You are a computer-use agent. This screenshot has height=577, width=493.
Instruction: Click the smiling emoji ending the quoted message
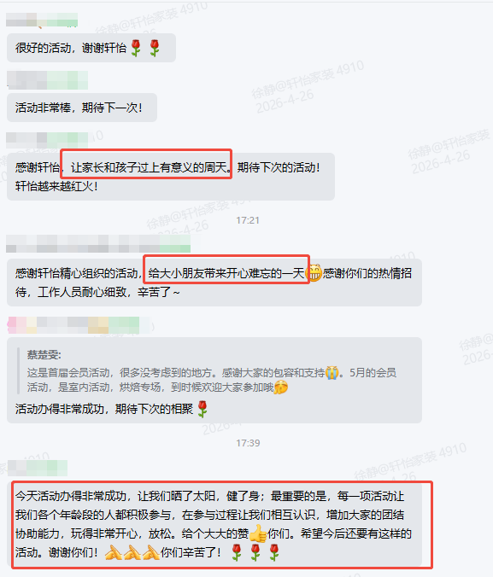(281, 388)
